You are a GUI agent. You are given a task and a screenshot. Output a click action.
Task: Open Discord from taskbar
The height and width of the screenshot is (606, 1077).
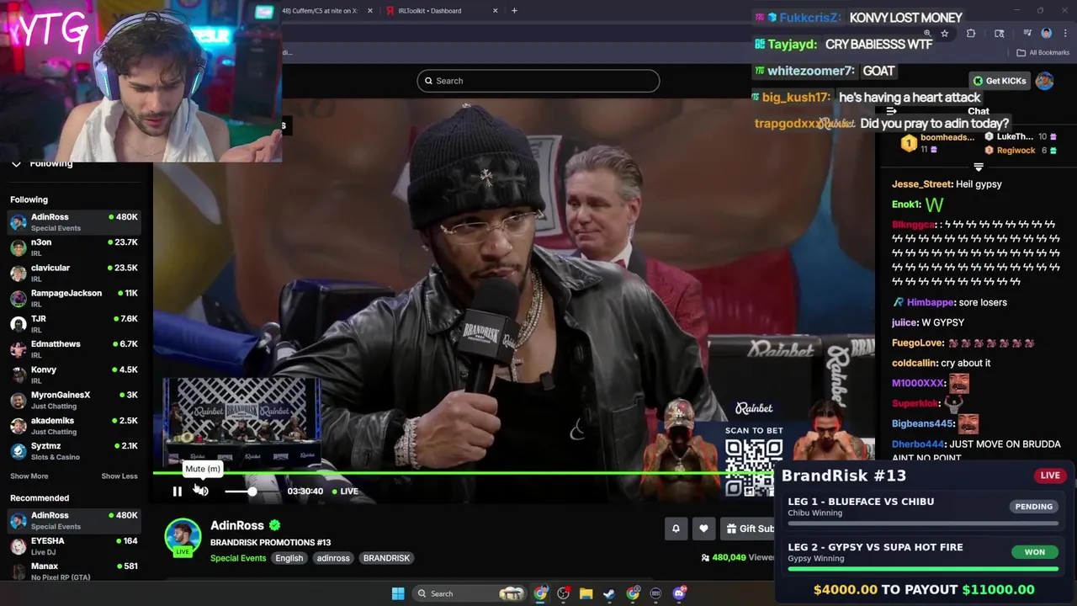[679, 593]
